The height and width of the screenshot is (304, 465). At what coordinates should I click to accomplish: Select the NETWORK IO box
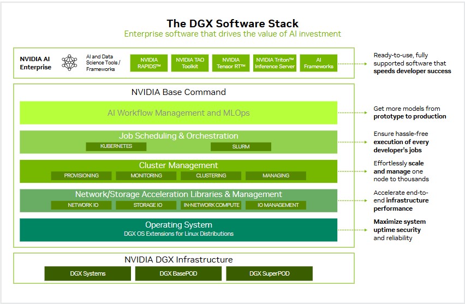[81, 205]
